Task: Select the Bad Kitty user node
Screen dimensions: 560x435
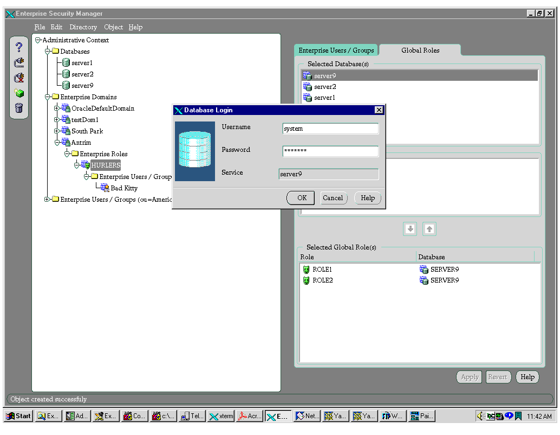Action: click(123, 188)
